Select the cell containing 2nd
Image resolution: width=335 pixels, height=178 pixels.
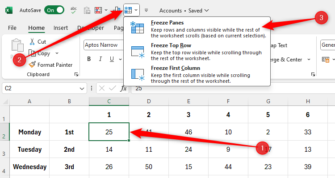pos(69,150)
